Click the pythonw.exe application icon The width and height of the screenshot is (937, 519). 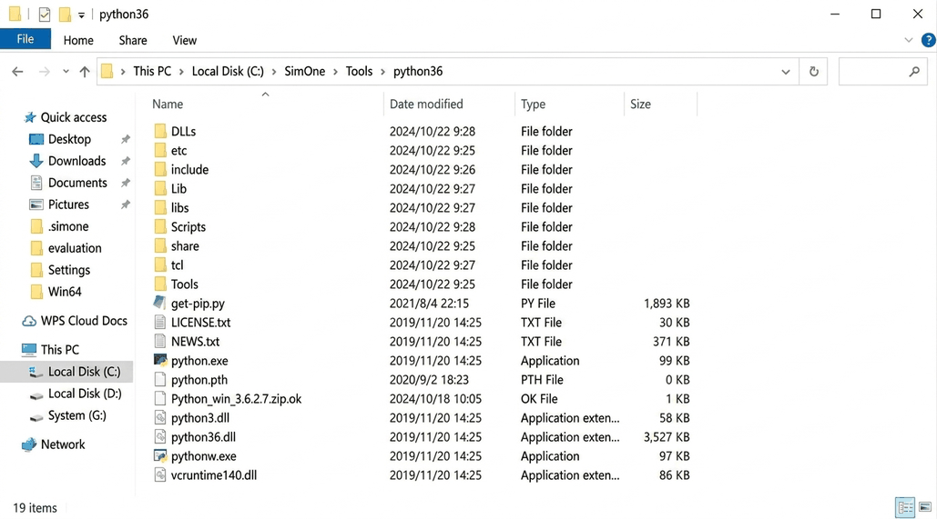[x=160, y=455]
